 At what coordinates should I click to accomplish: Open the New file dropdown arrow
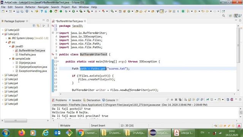click(7, 11)
